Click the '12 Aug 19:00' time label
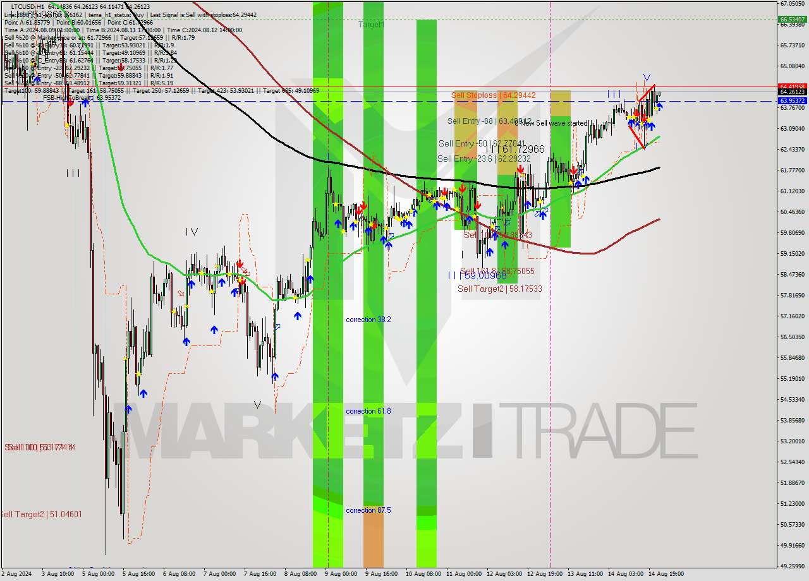This screenshot has height=581, width=809. [x=546, y=574]
